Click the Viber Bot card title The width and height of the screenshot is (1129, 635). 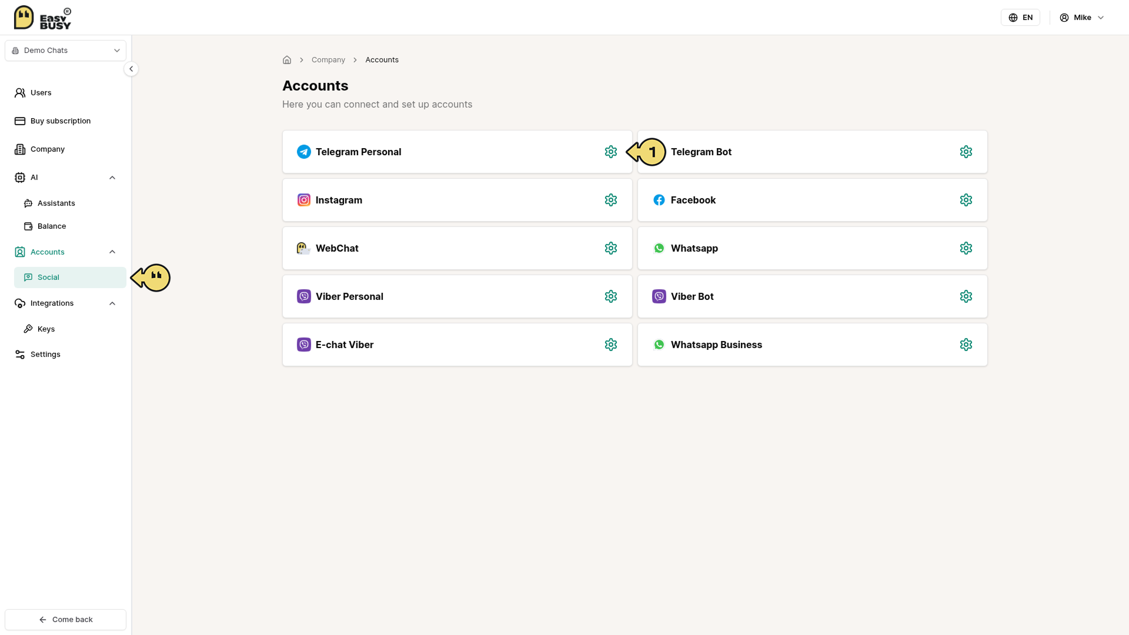692,296
